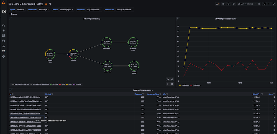
Task: Open trace 1-6193ad57-916dc930e681ec3407c4bc5f
Action: (25, 118)
